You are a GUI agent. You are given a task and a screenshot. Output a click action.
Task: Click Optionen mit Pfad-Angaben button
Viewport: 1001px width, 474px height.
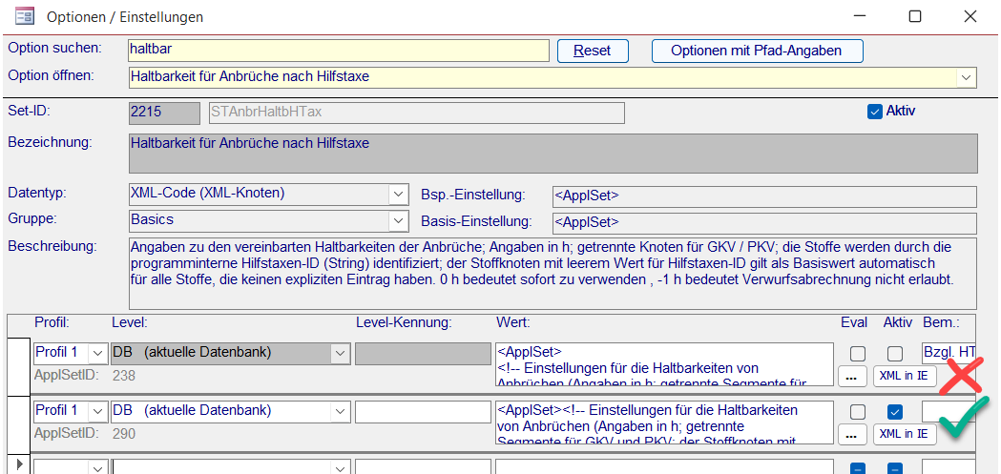point(758,51)
